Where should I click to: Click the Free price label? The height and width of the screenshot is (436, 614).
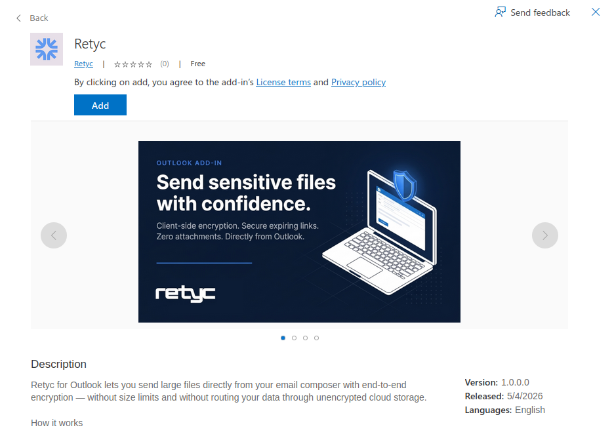(x=197, y=64)
